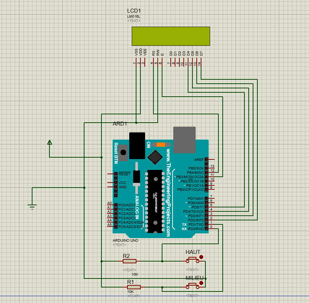Click the <TEXT> placeholder under ARDUINO UNO
The height and width of the screenshot is (303, 309).
pos(119,245)
